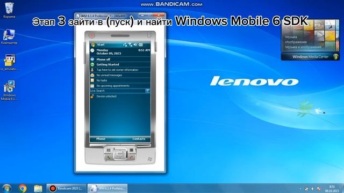Click Музыка in Media Center gadget
The width and height of the screenshot is (344, 193).
291,37
